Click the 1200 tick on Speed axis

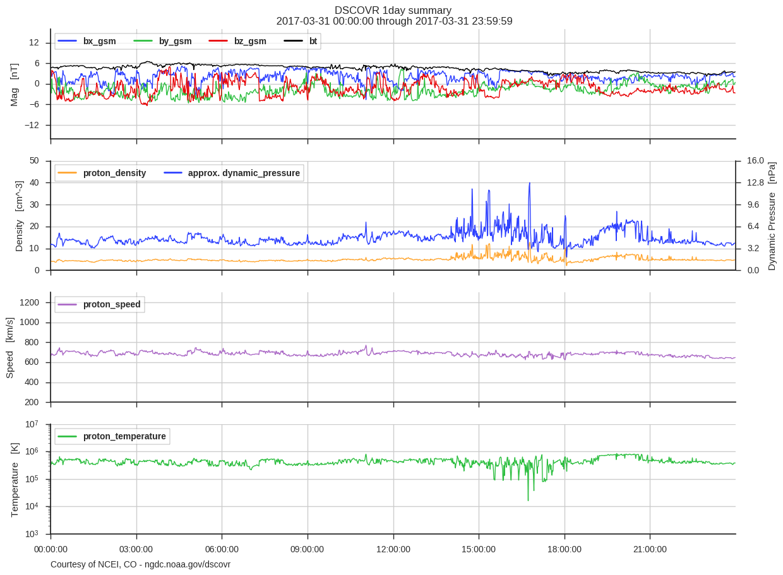tap(30, 302)
